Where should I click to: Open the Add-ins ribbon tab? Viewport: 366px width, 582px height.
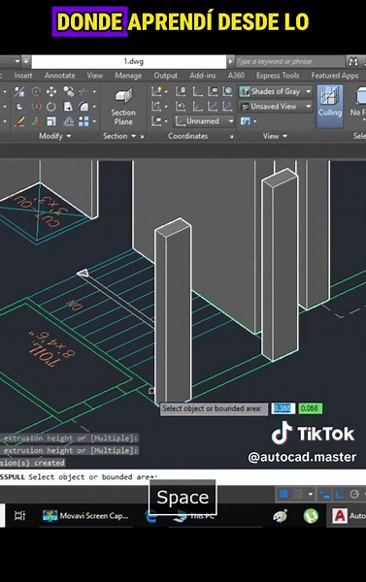click(203, 76)
